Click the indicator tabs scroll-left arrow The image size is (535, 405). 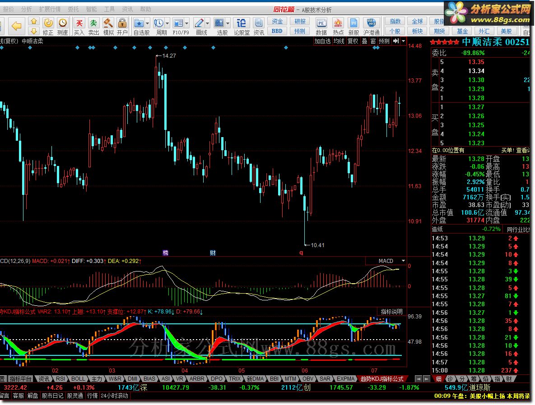[419, 379]
